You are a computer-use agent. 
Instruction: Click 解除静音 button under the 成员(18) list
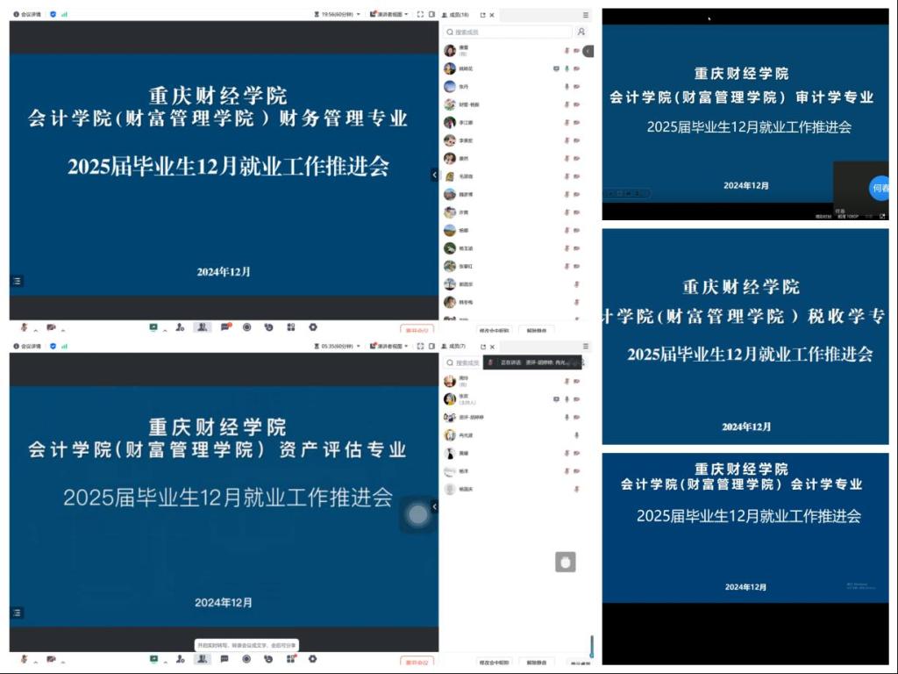pos(537,331)
